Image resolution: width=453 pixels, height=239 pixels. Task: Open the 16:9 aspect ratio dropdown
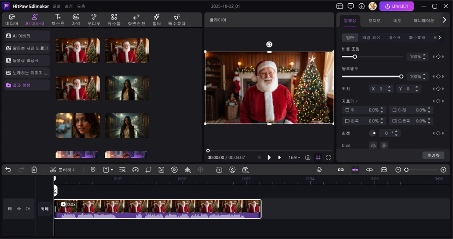[294, 157]
